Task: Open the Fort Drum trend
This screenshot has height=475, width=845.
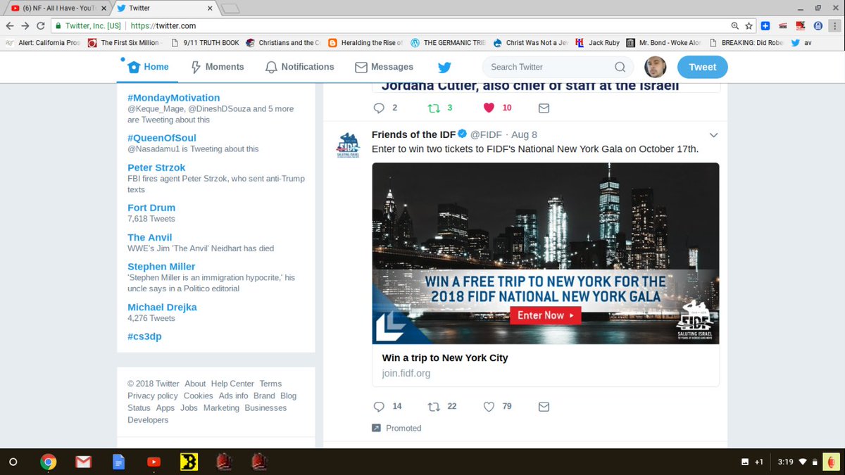Action: pos(151,208)
